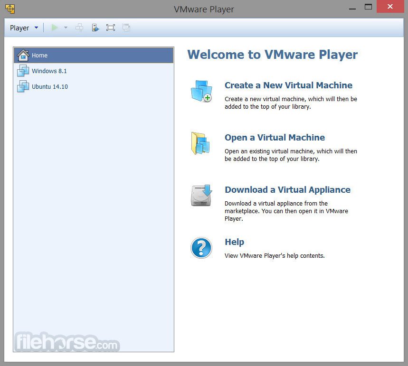The image size is (408, 366).
Task: Select the Windows 8.1 virtual machine
Action: click(49, 71)
